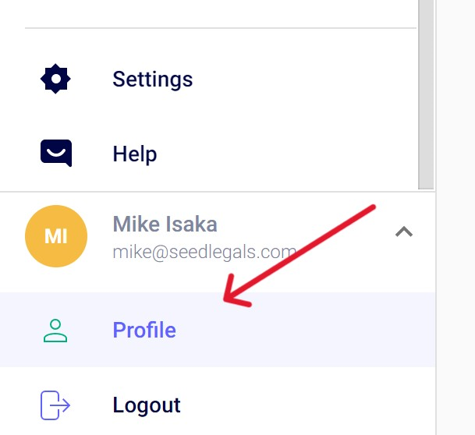Click the sidebar vertical scrollbar
Viewport: 475px width, 435px height.
coord(426,94)
